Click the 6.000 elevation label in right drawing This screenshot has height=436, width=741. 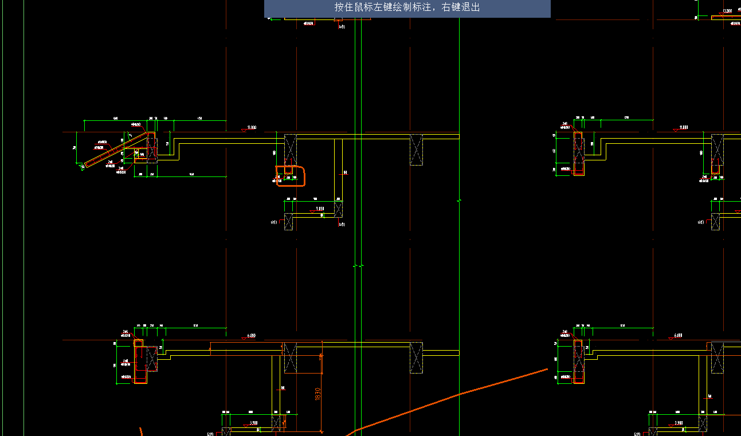click(679, 336)
